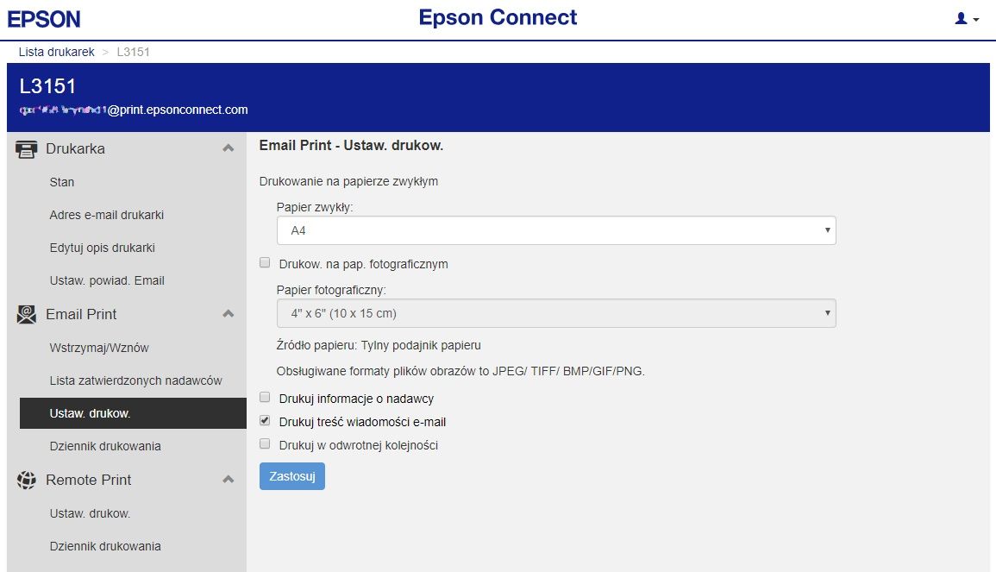Click the printer email address text
The width and height of the screenshot is (996, 572).
coord(134,110)
